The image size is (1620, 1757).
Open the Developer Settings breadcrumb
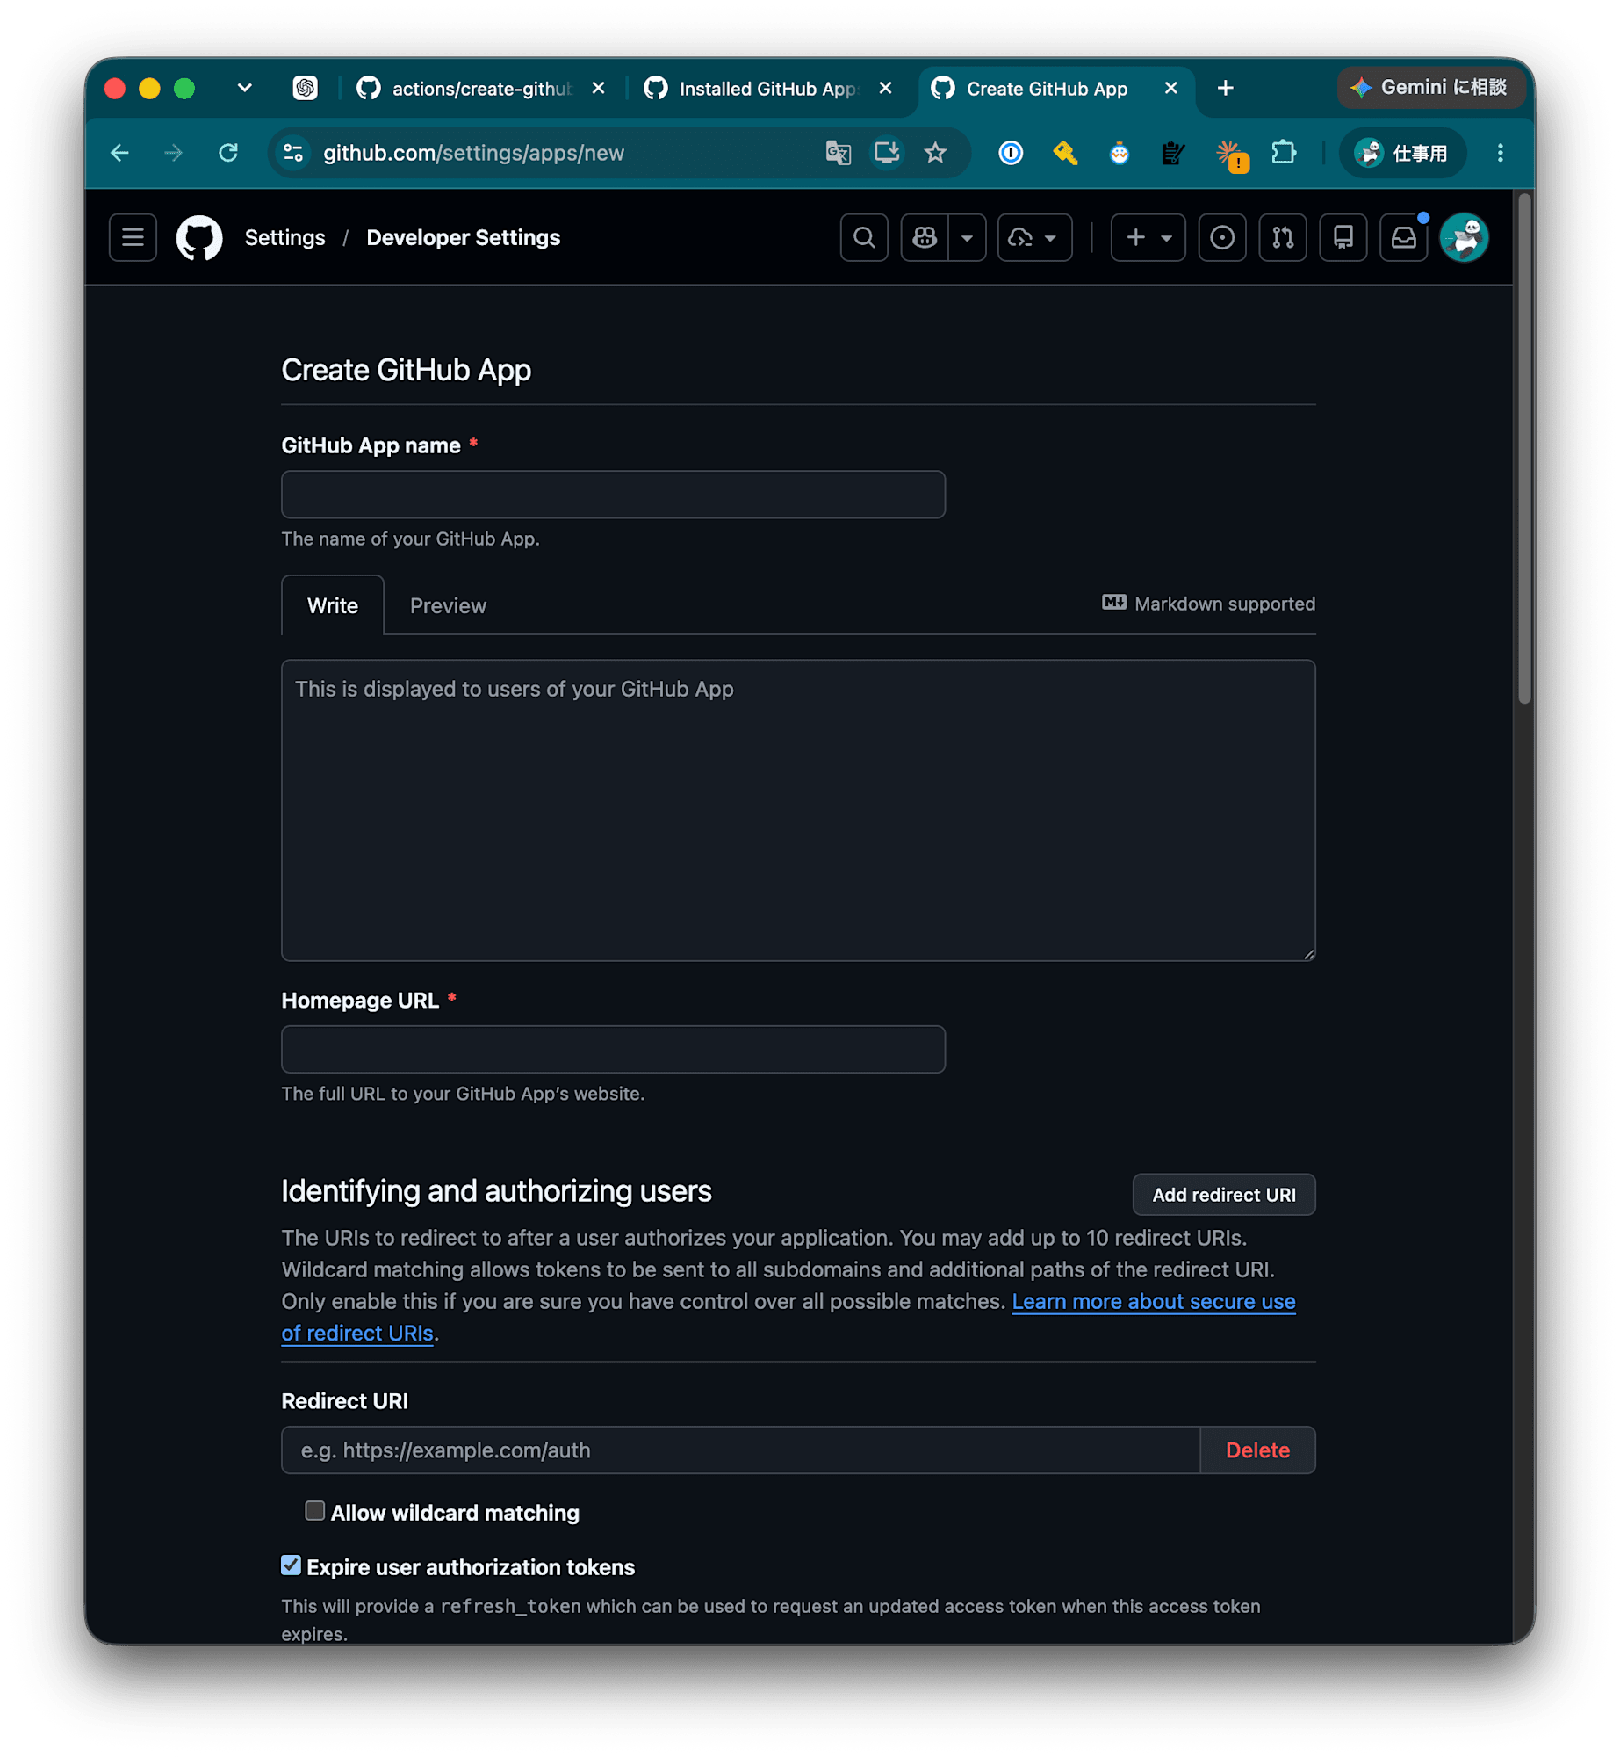click(463, 237)
